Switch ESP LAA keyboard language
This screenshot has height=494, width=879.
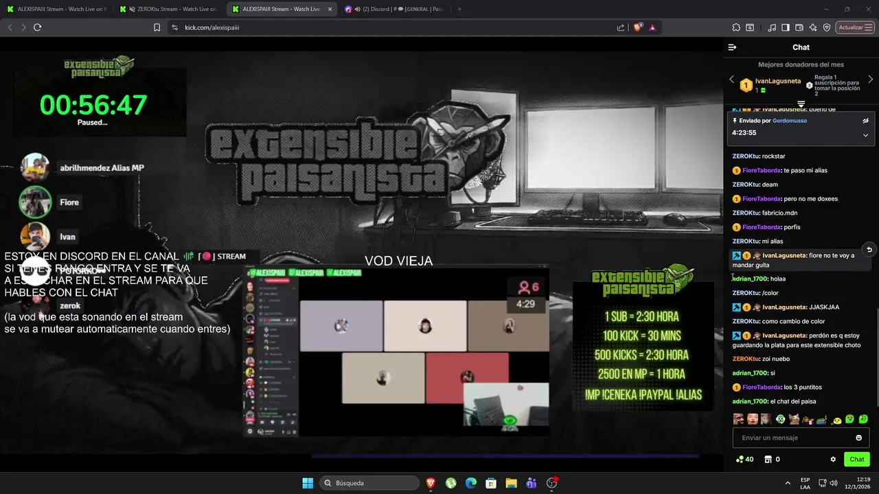click(x=805, y=483)
